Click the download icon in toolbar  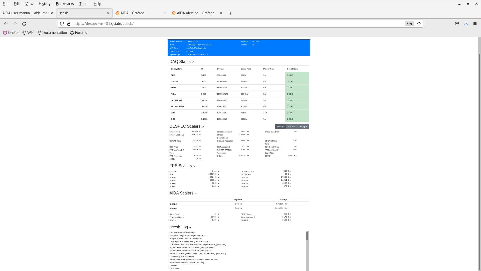[466, 24]
